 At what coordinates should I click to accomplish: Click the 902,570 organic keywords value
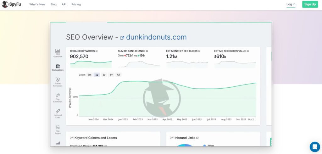point(79,56)
